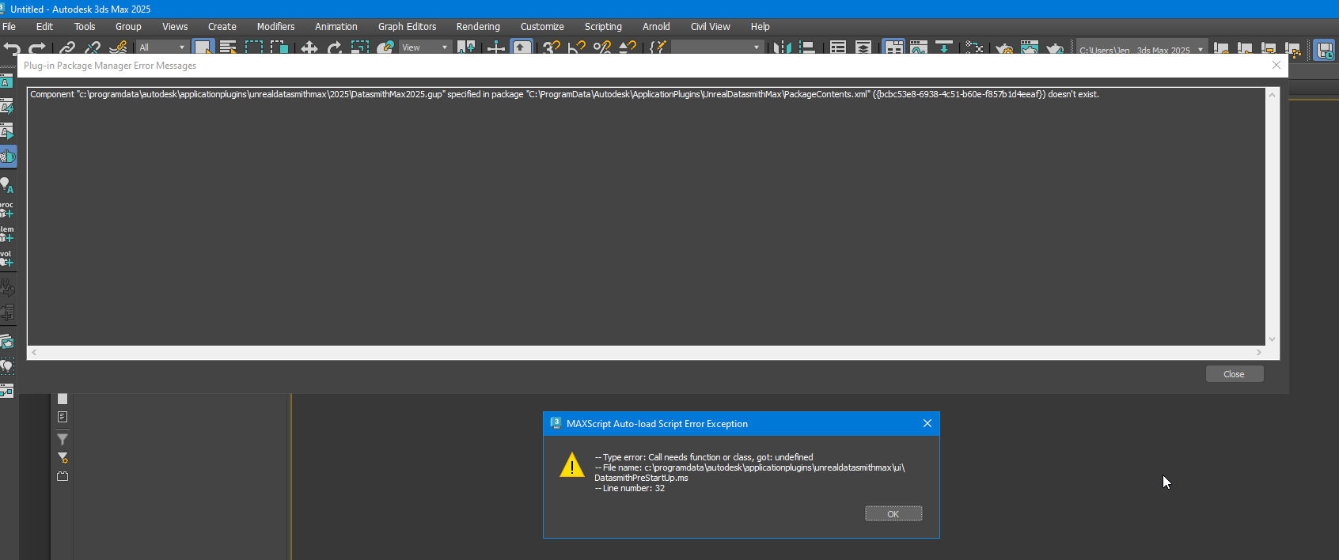
Task: Close the MAXScript Auto-load Script Error dialog
Action: click(927, 423)
